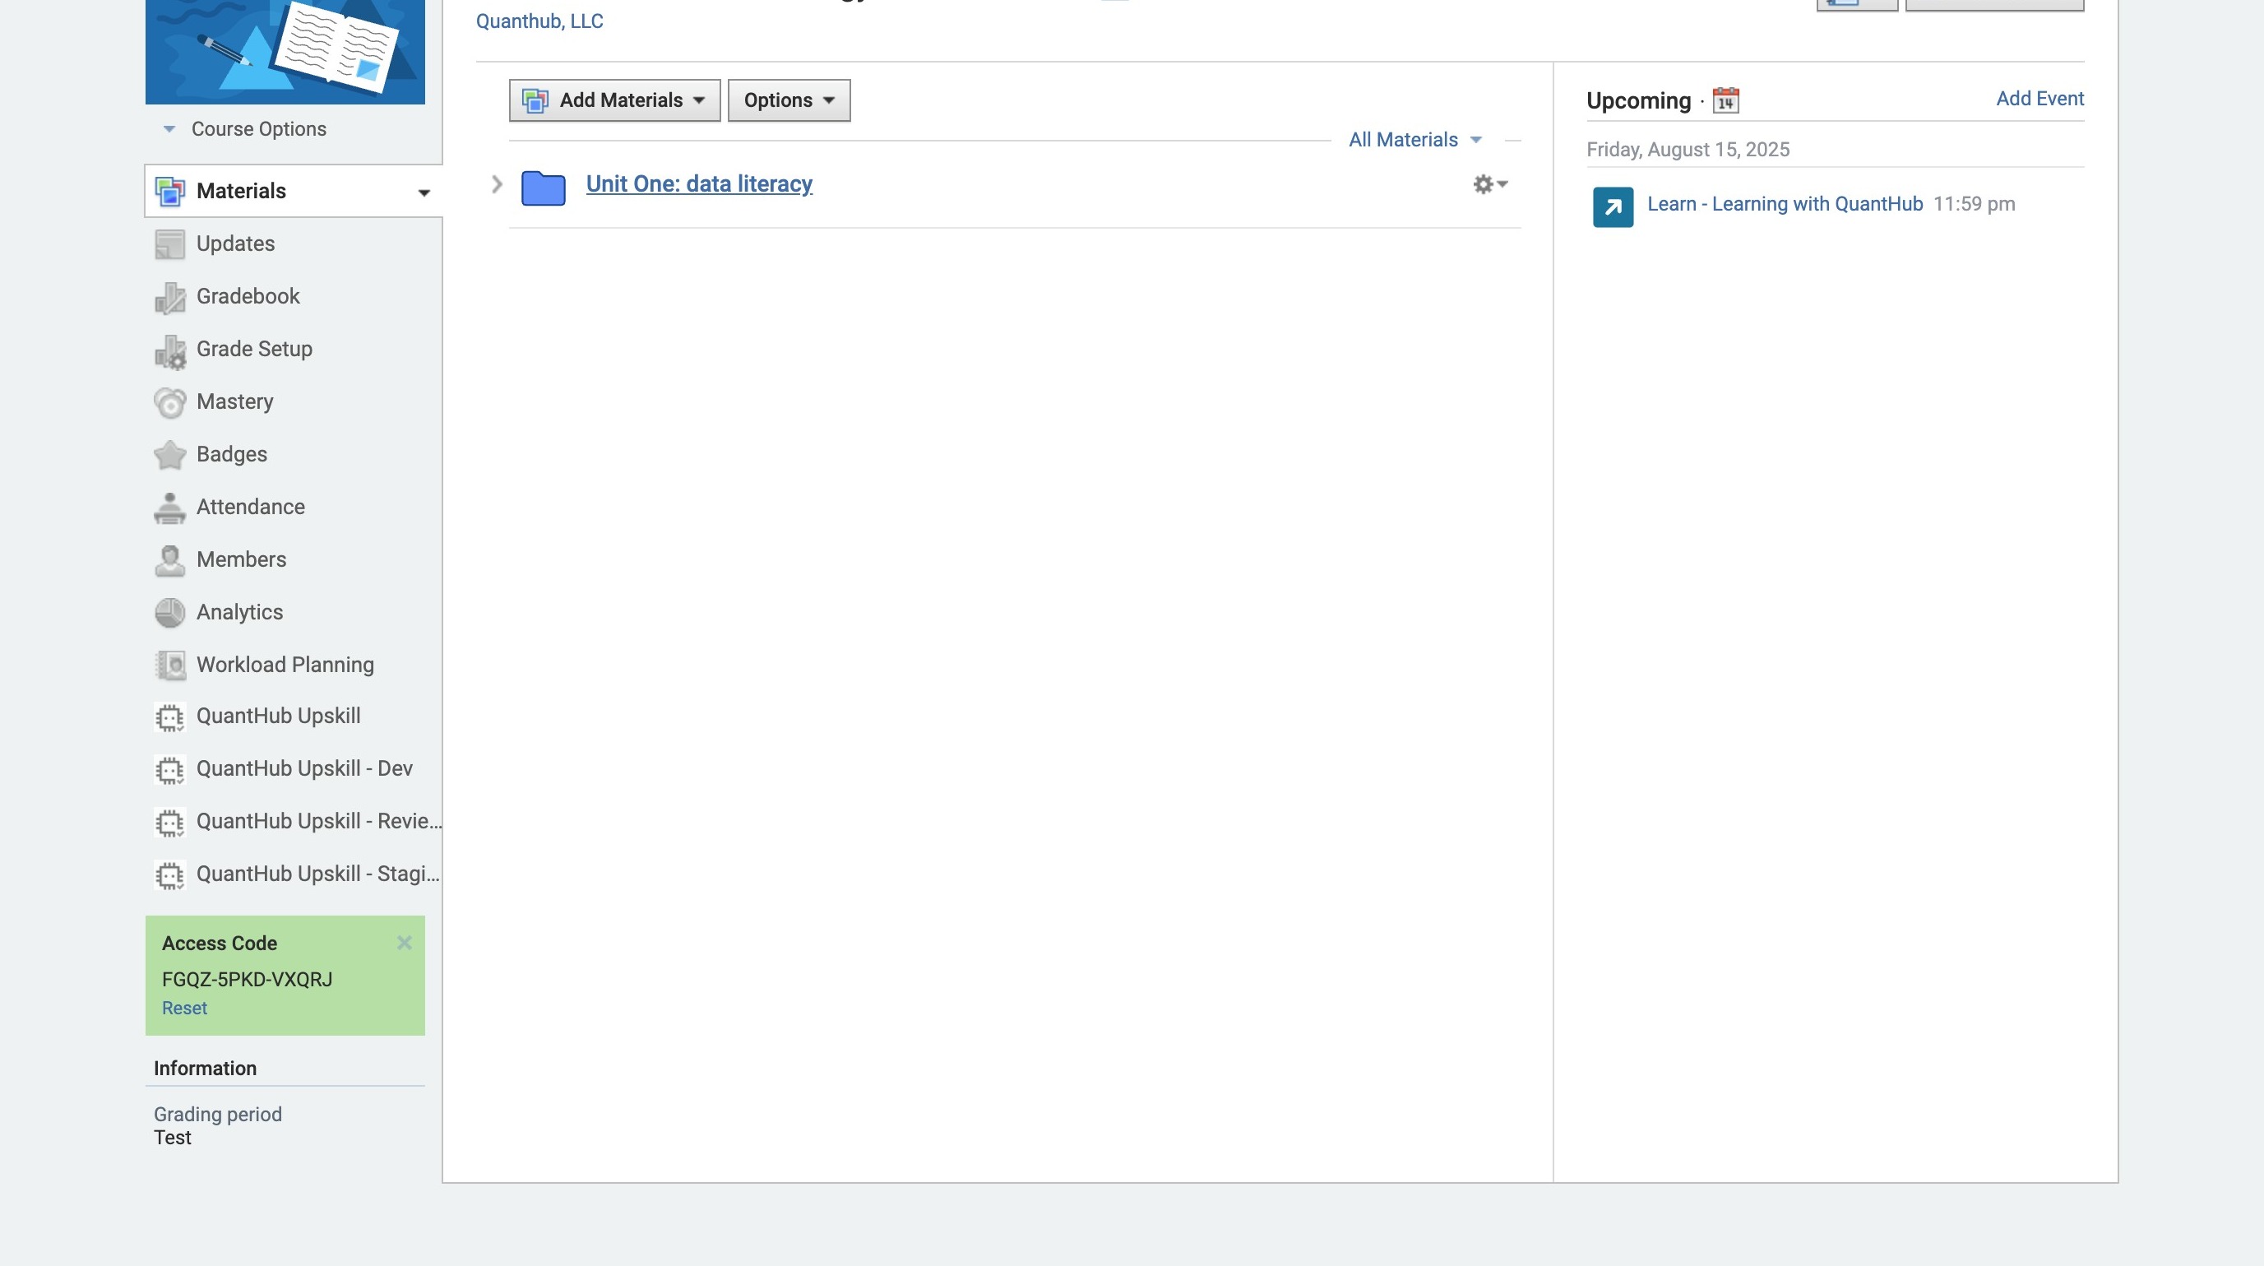2264x1266 pixels.
Task: Switch to the Updates section
Action: click(x=234, y=243)
